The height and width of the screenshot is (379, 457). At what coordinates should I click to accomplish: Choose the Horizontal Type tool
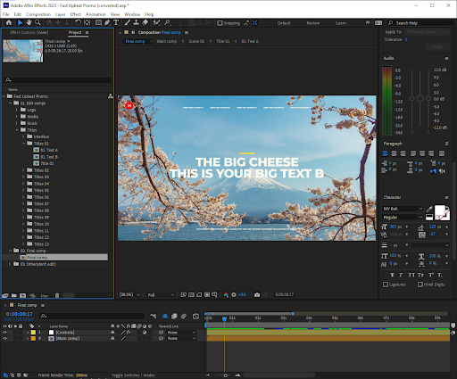pyautogui.click(x=116, y=22)
